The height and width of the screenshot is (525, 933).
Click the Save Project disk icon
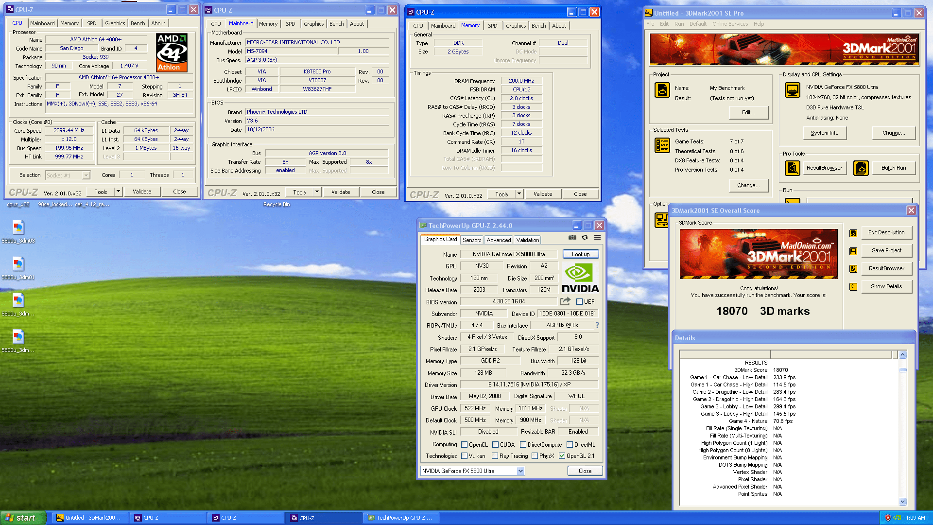(853, 251)
